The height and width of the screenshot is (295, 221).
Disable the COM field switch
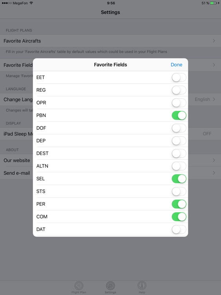(x=179, y=217)
